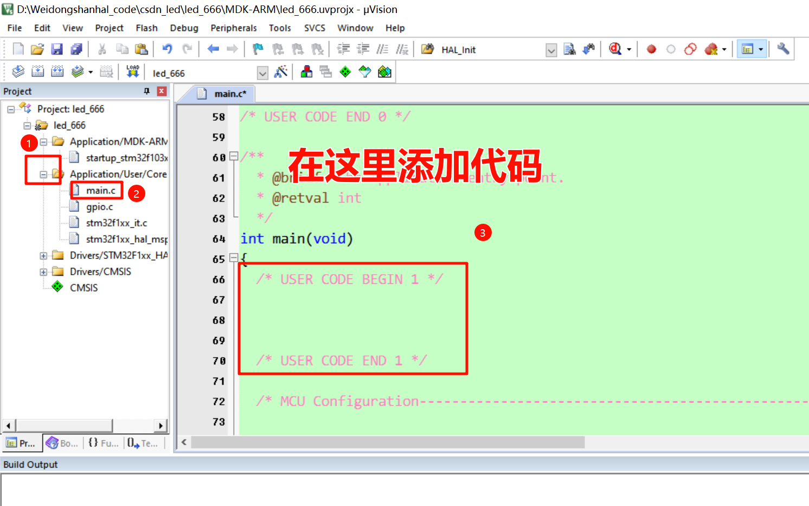Switch to the Templates tab in Project panel

coord(143,443)
